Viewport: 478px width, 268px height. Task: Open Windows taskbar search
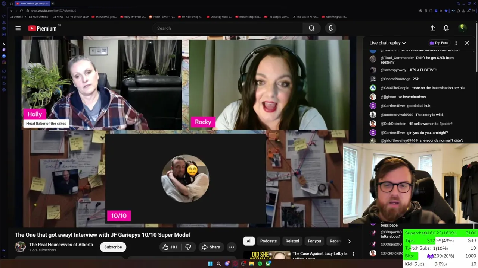(218, 264)
